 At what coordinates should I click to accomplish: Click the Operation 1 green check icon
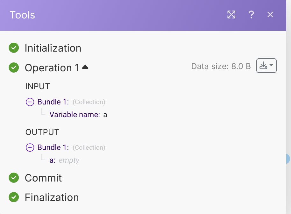pyautogui.click(x=14, y=68)
